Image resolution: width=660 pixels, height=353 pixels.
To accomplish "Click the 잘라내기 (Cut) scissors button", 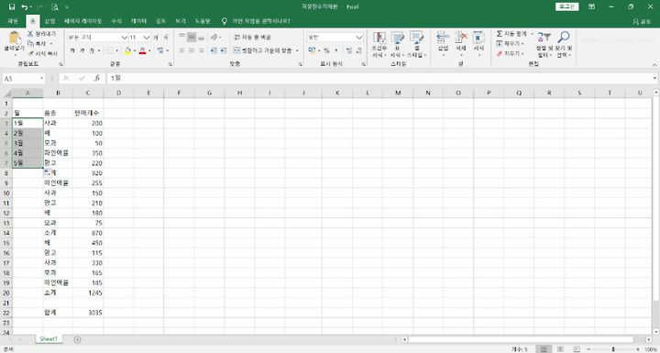I will (41, 34).
